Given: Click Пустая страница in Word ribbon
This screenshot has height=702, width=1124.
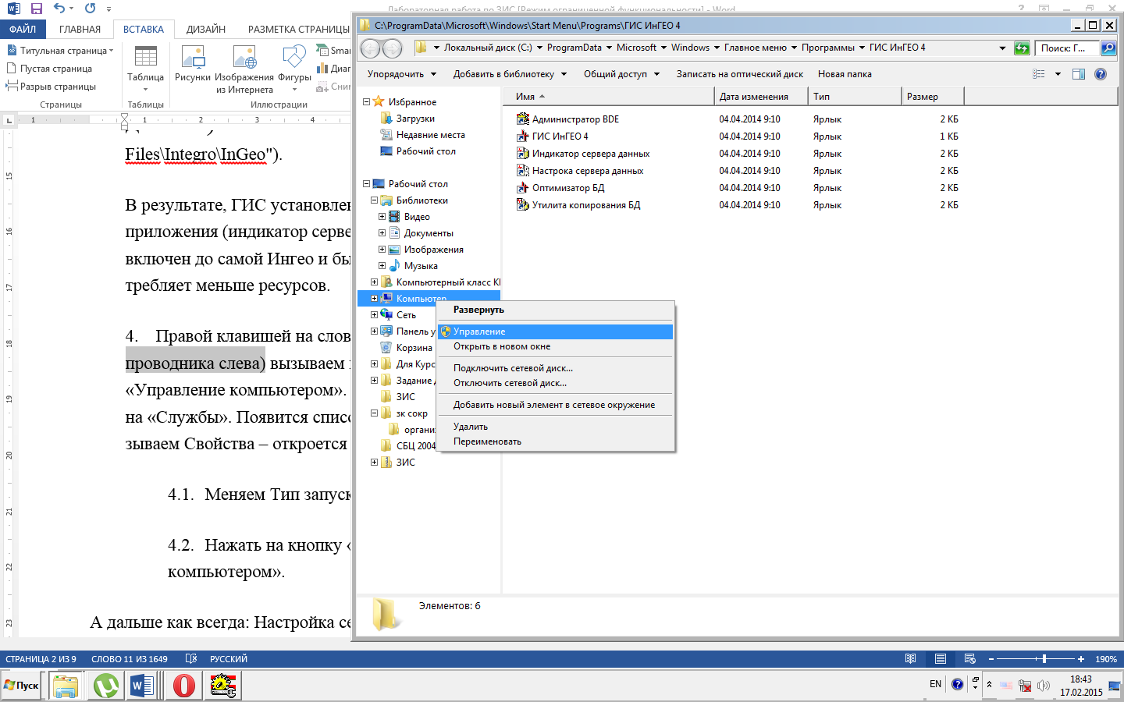Looking at the screenshot, I should pyautogui.click(x=49, y=69).
